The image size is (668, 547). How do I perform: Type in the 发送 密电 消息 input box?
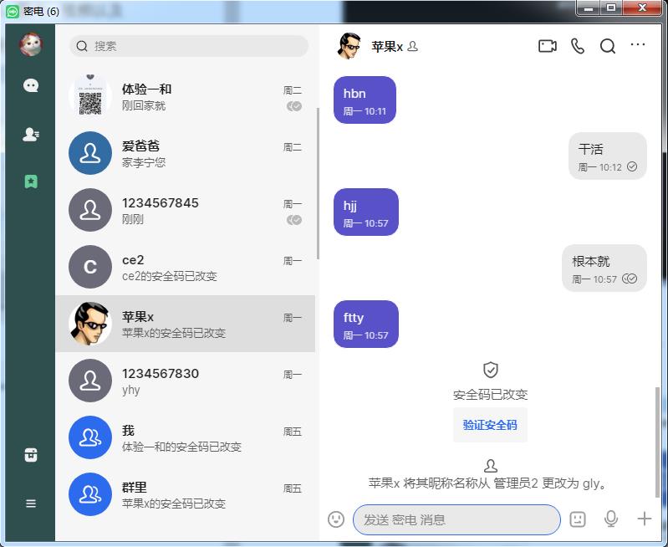(x=456, y=519)
